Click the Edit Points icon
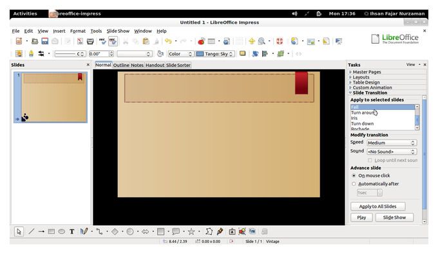The width and height of the screenshot is (438, 254). (209, 231)
